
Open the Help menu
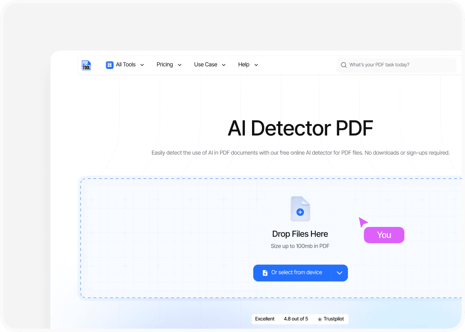point(244,65)
